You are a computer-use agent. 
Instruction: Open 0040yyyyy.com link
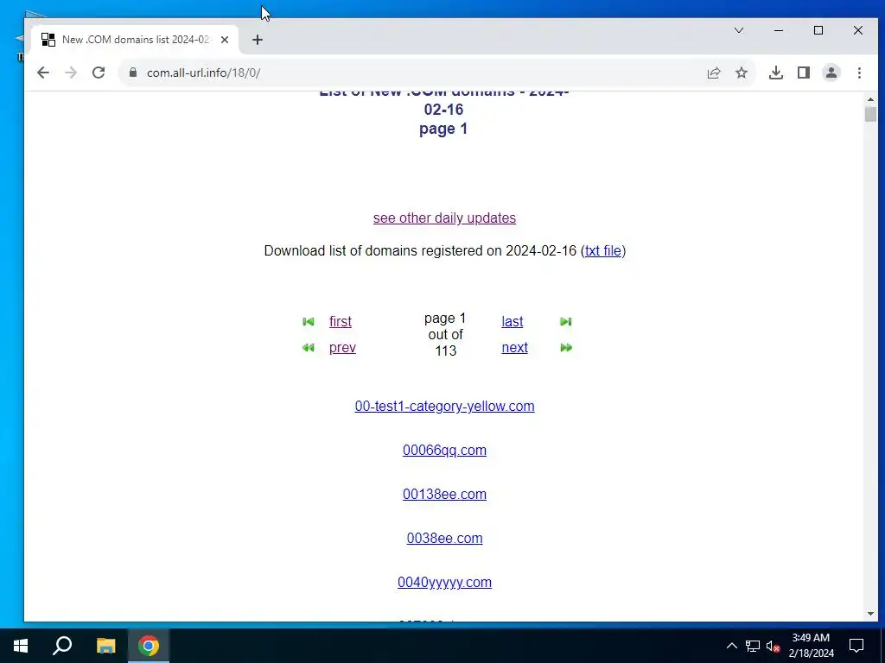tap(445, 583)
